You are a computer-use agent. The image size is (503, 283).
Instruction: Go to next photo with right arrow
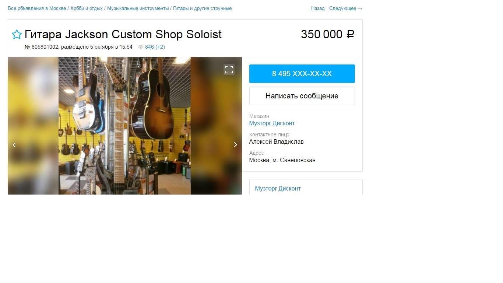point(236,145)
